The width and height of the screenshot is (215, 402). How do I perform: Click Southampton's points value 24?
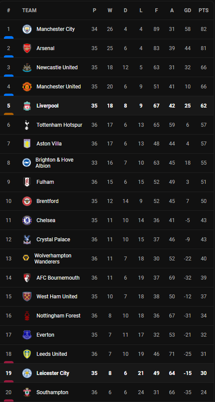click(204, 392)
